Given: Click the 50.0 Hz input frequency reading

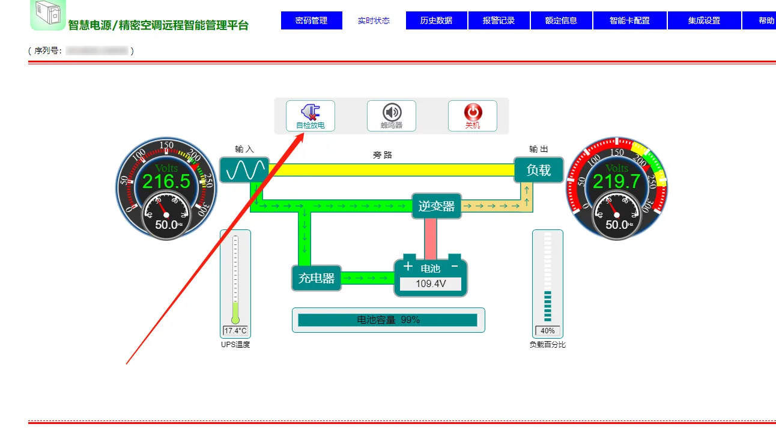Looking at the screenshot, I should [168, 225].
